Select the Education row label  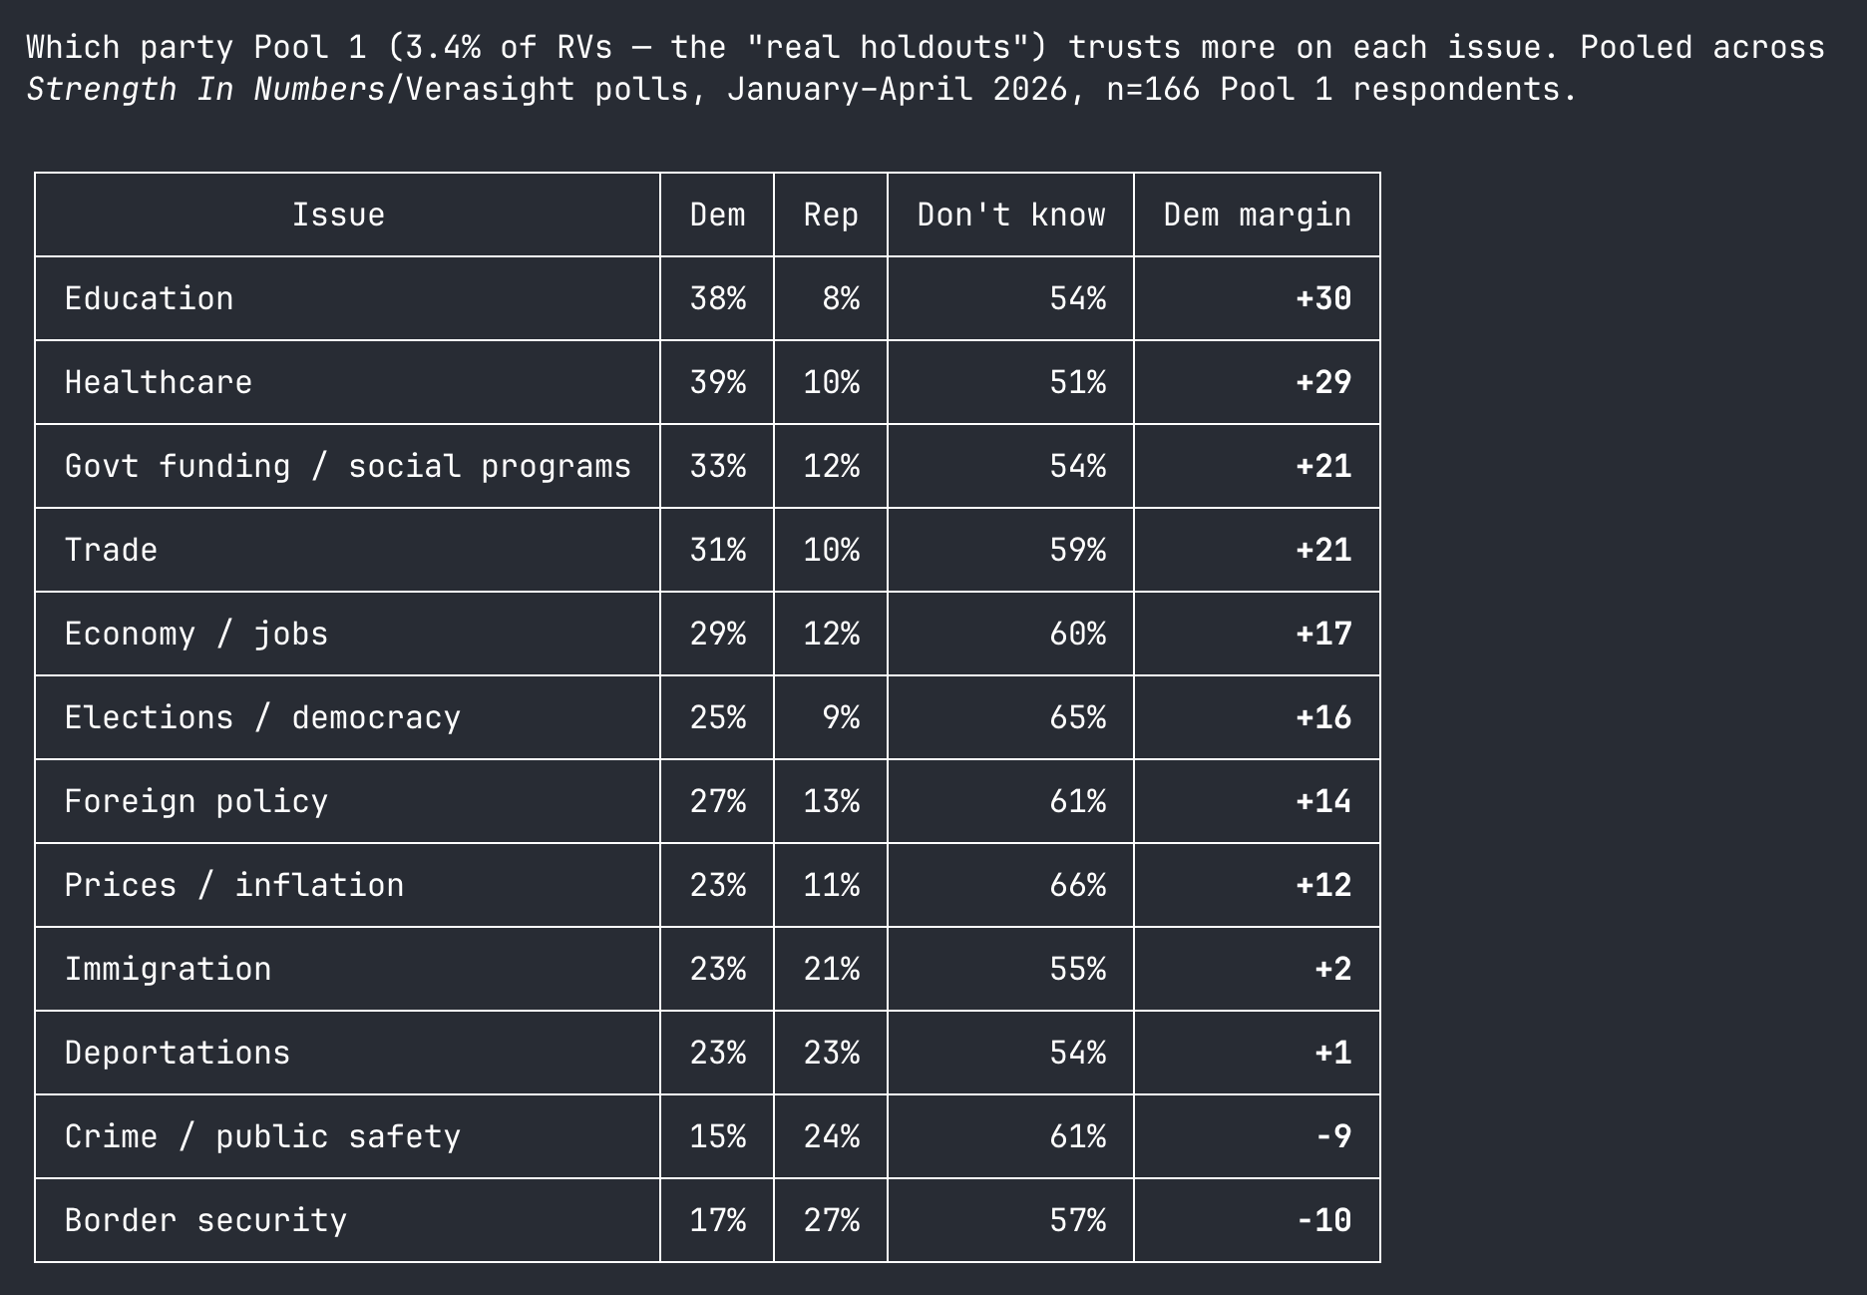tap(149, 298)
